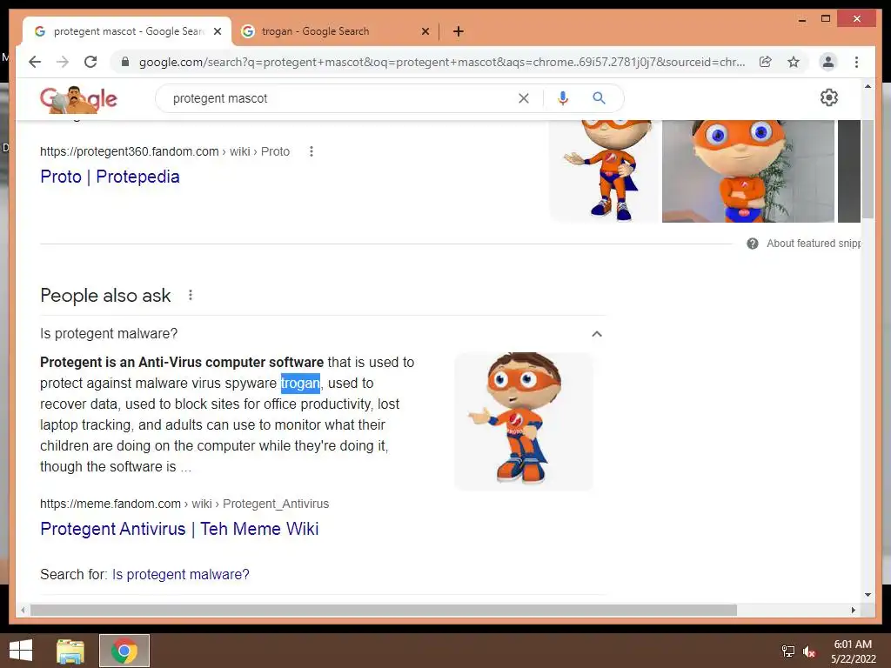Open the Proto | Protepedia result
Screen dimensions: 891x668
[x=110, y=177]
